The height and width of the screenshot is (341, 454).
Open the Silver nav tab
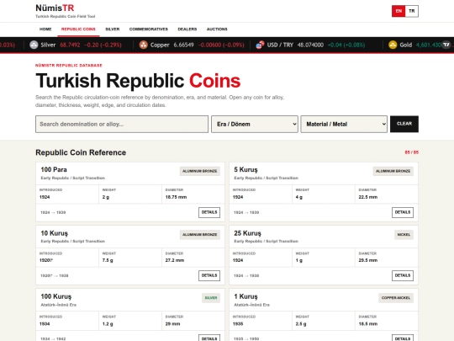113,29
